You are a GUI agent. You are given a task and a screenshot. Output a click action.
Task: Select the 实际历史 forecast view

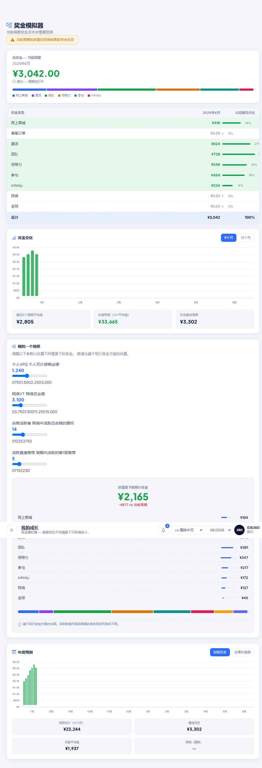220,652
